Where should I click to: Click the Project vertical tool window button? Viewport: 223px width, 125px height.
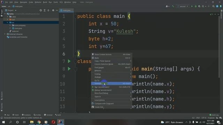point(1,13)
